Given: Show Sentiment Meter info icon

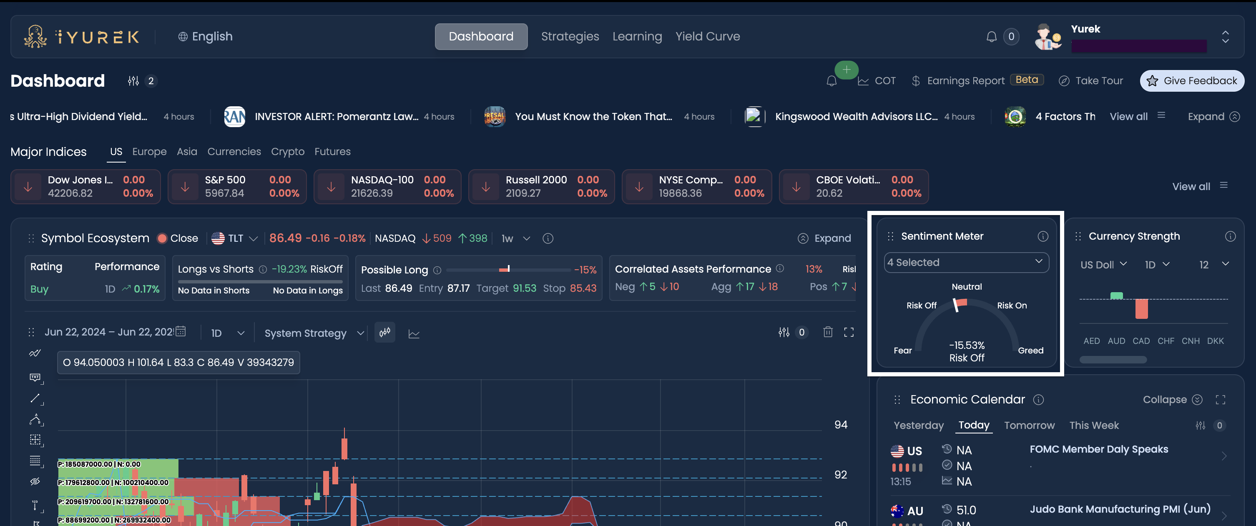Looking at the screenshot, I should point(1042,236).
